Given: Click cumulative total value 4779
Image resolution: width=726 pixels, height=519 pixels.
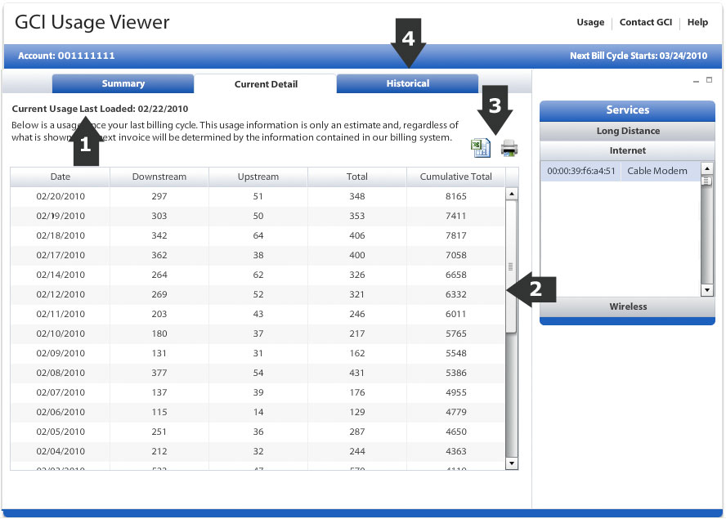Looking at the screenshot, I should [x=456, y=412].
